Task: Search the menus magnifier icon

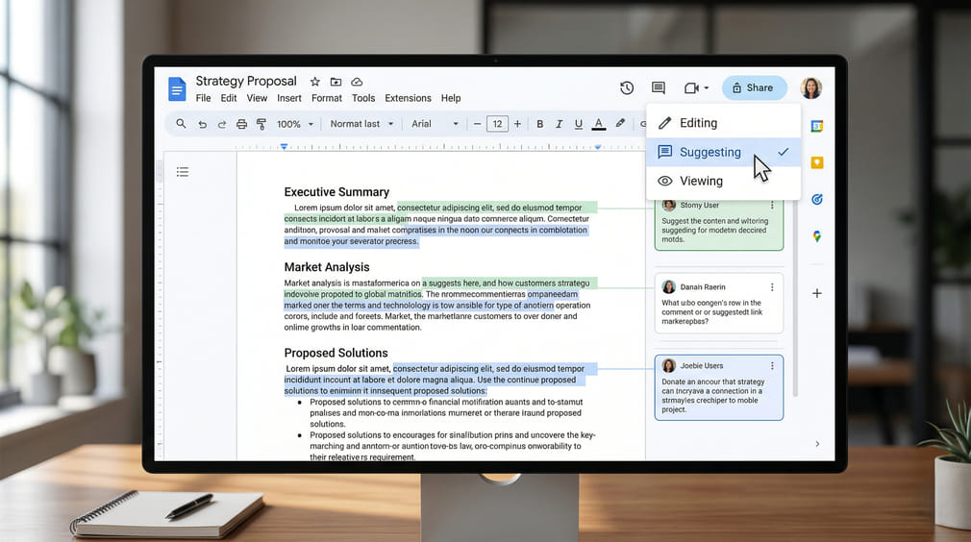Action: tap(181, 124)
